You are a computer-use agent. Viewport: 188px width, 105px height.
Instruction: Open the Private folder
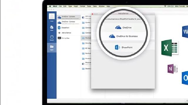tap(86, 59)
